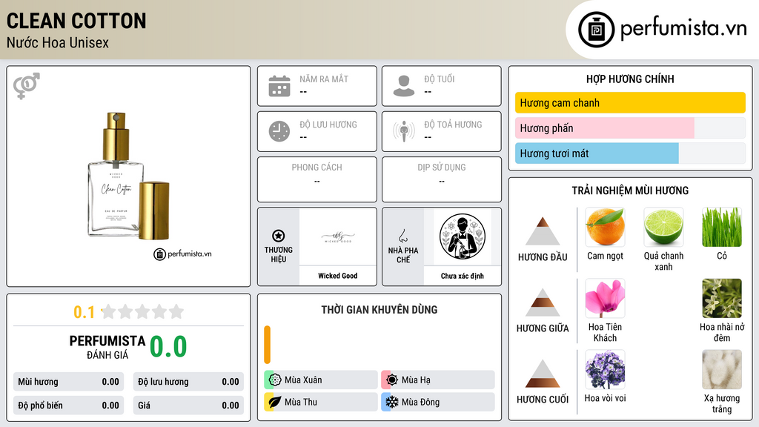Click the nose icon above Nhà pha chế
Screen dimensions: 759x427
pos(402,236)
